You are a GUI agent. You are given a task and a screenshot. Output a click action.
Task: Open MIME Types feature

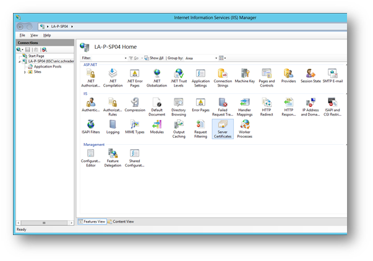[x=135, y=127]
